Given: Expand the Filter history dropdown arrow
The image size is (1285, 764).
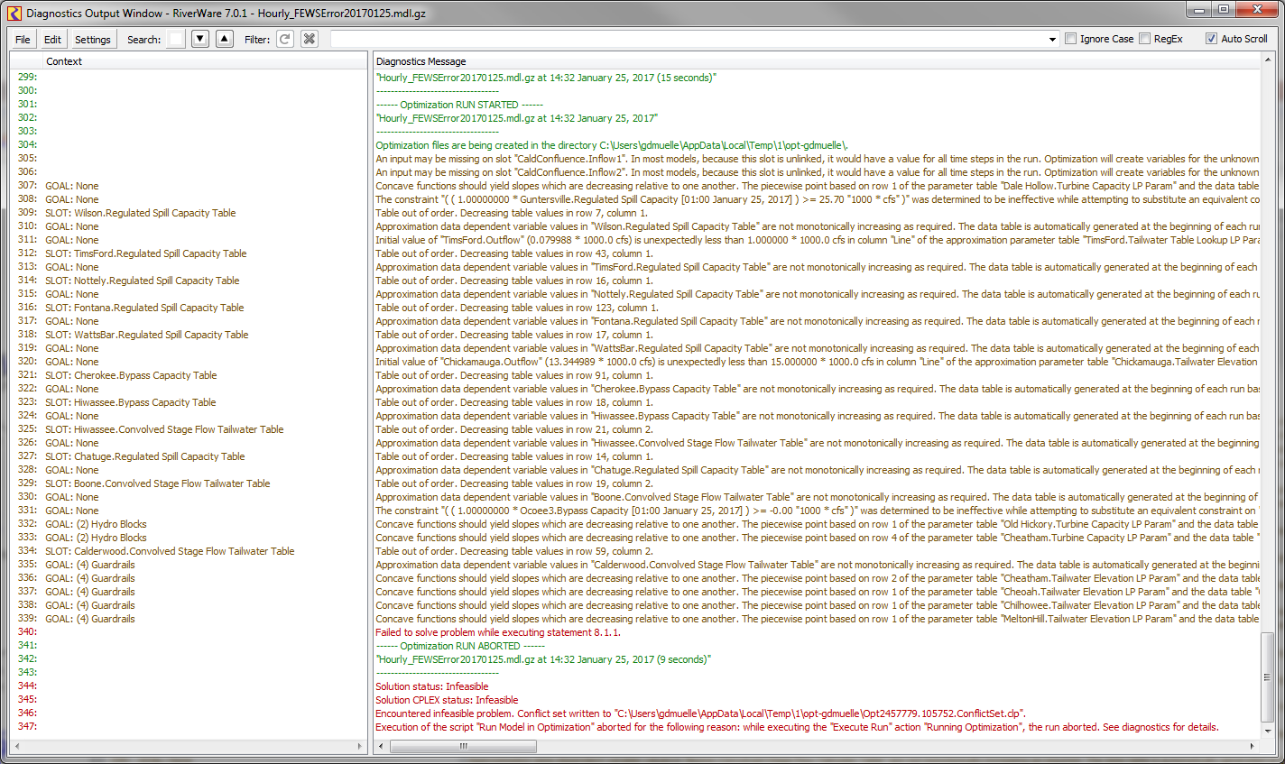Looking at the screenshot, I should tap(1052, 39).
